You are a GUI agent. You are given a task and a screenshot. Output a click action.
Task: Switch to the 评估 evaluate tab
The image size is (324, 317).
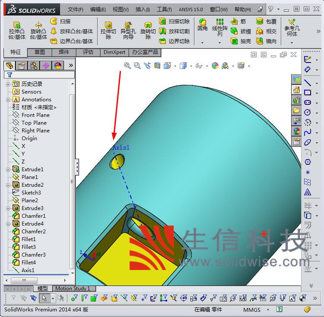coord(88,52)
